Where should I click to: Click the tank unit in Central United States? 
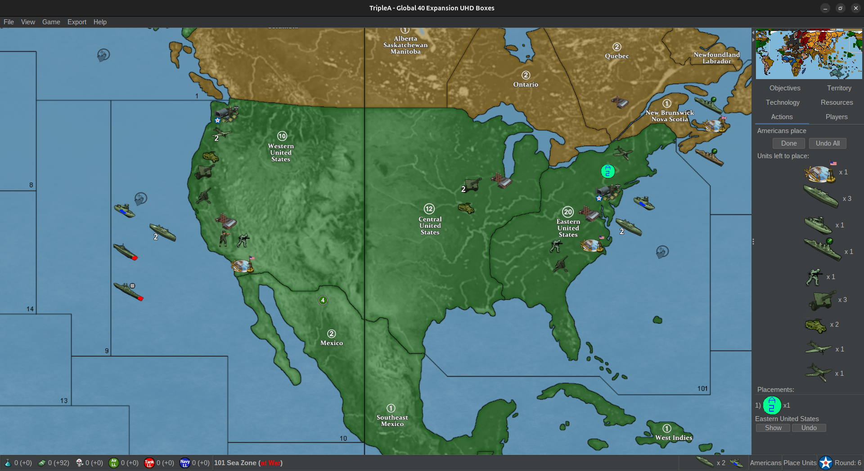466,208
